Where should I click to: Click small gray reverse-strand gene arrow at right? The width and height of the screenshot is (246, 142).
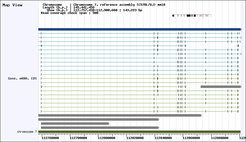pyautogui.click(x=238, y=46)
